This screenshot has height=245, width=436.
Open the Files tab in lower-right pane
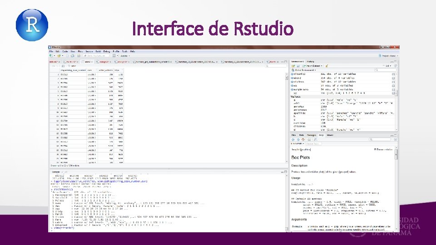coord(293,135)
